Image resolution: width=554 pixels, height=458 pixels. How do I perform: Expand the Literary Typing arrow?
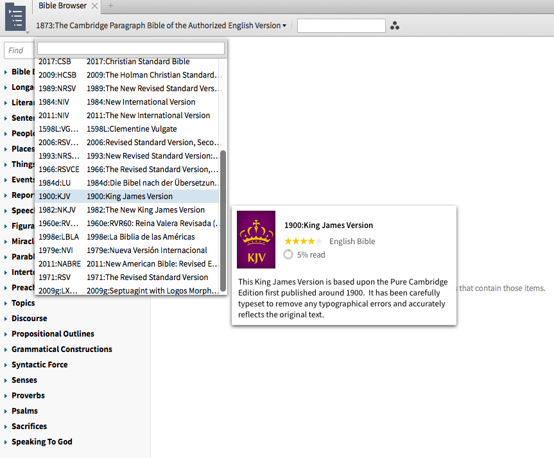[x=6, y=103]
